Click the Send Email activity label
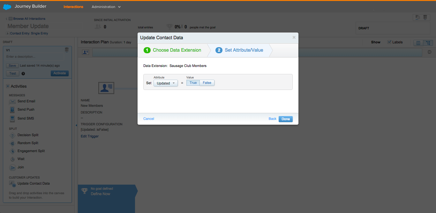 [x=26, y=101]
